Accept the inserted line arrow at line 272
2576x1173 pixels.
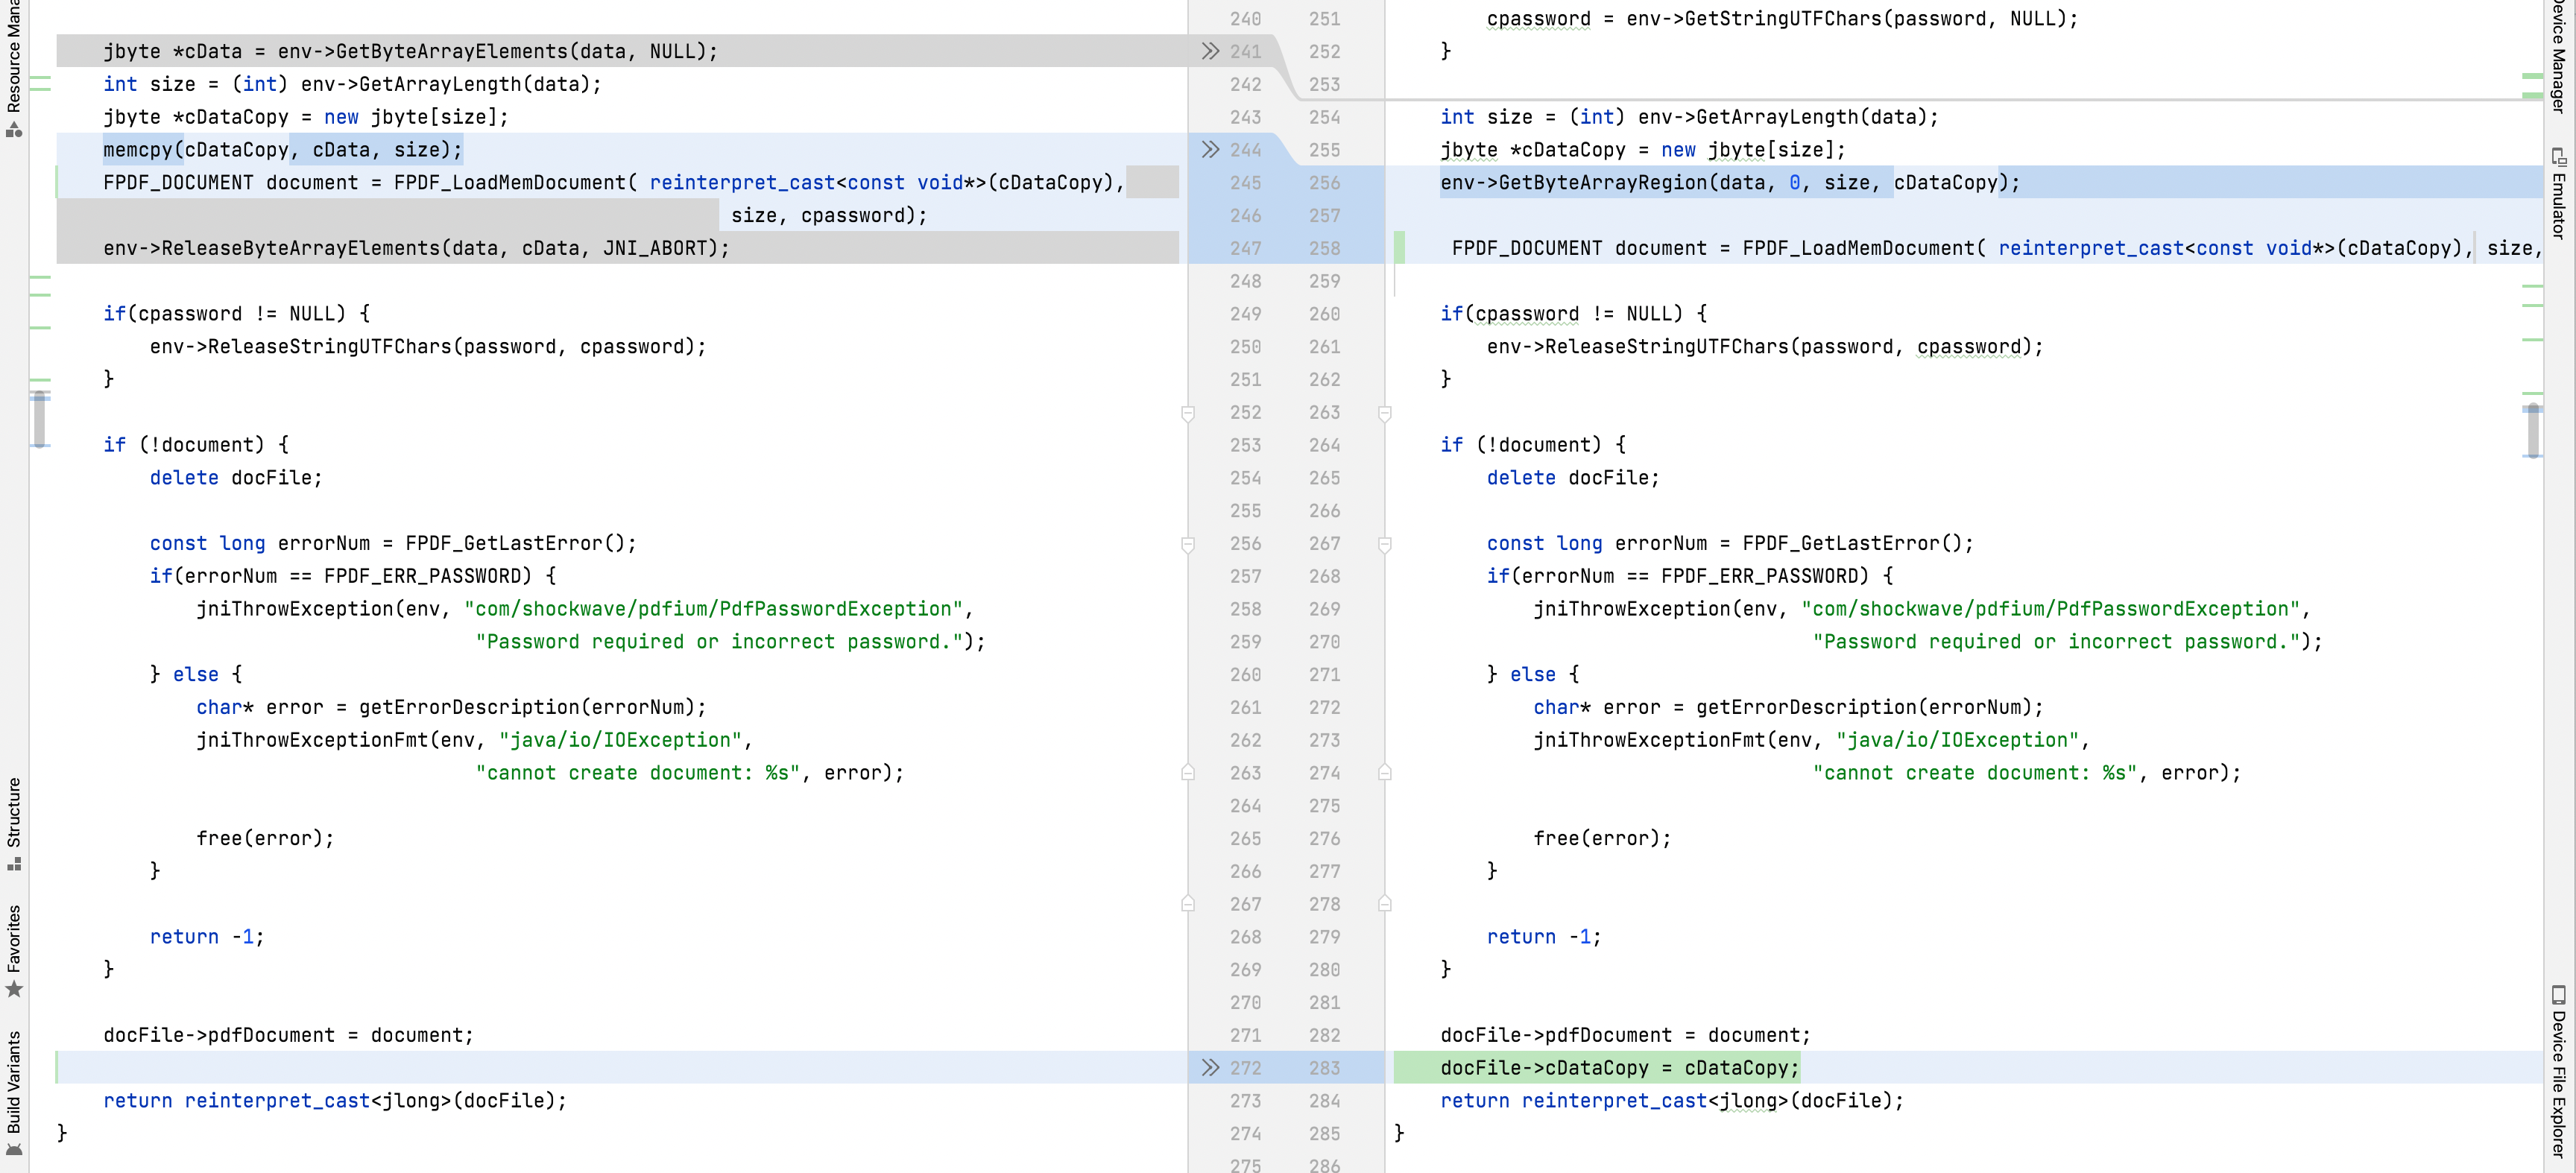point(1210,1067)
